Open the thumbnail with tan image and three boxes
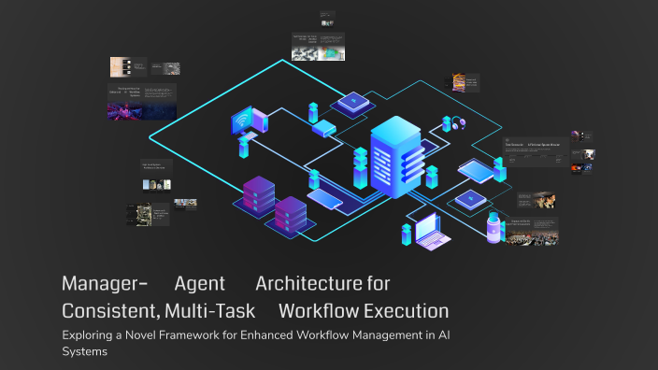658x370 pixels. pyautogui.click(x=128, y=67)
